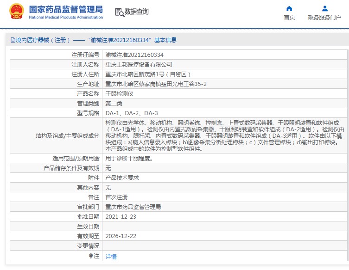Open the 数据查询 search icon

coord(120,12)
